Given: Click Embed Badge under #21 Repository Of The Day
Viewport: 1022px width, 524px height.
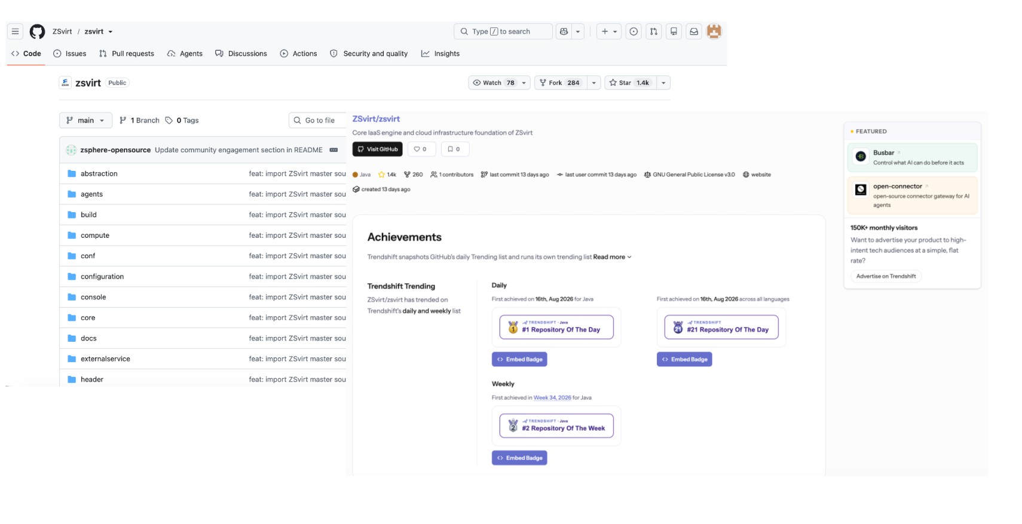Looking at the screenshot, I should (684, 359).
